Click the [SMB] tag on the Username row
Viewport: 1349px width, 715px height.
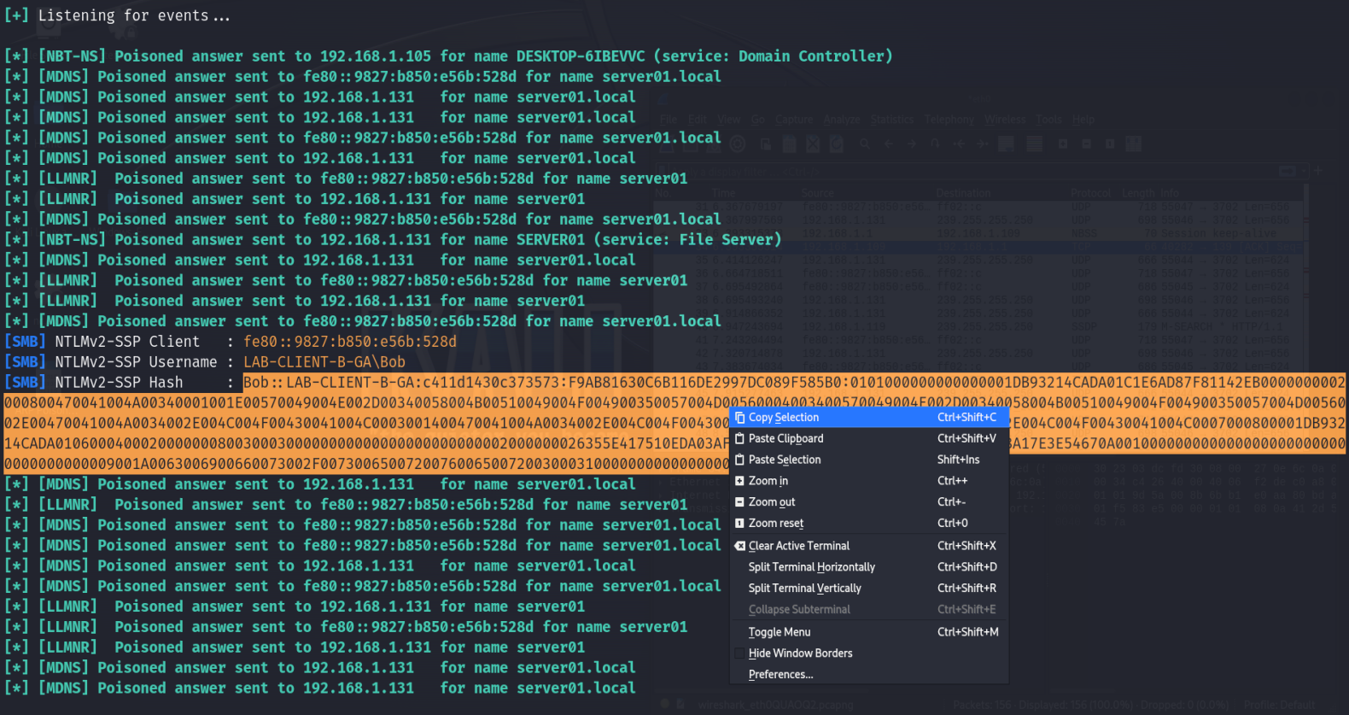[x=25, y=362]
